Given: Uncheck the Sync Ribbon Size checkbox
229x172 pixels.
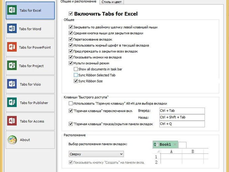Looking at the screenshot, I should [76, 81].
